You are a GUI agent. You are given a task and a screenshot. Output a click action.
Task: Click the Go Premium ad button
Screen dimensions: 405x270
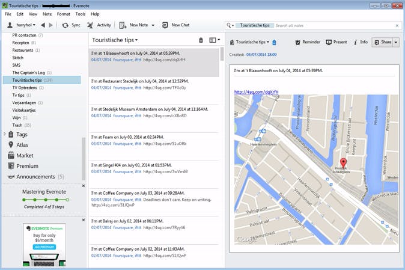point(43,247)
